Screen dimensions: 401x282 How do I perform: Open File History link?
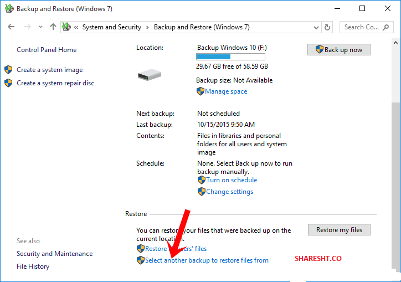click(33, 266)
